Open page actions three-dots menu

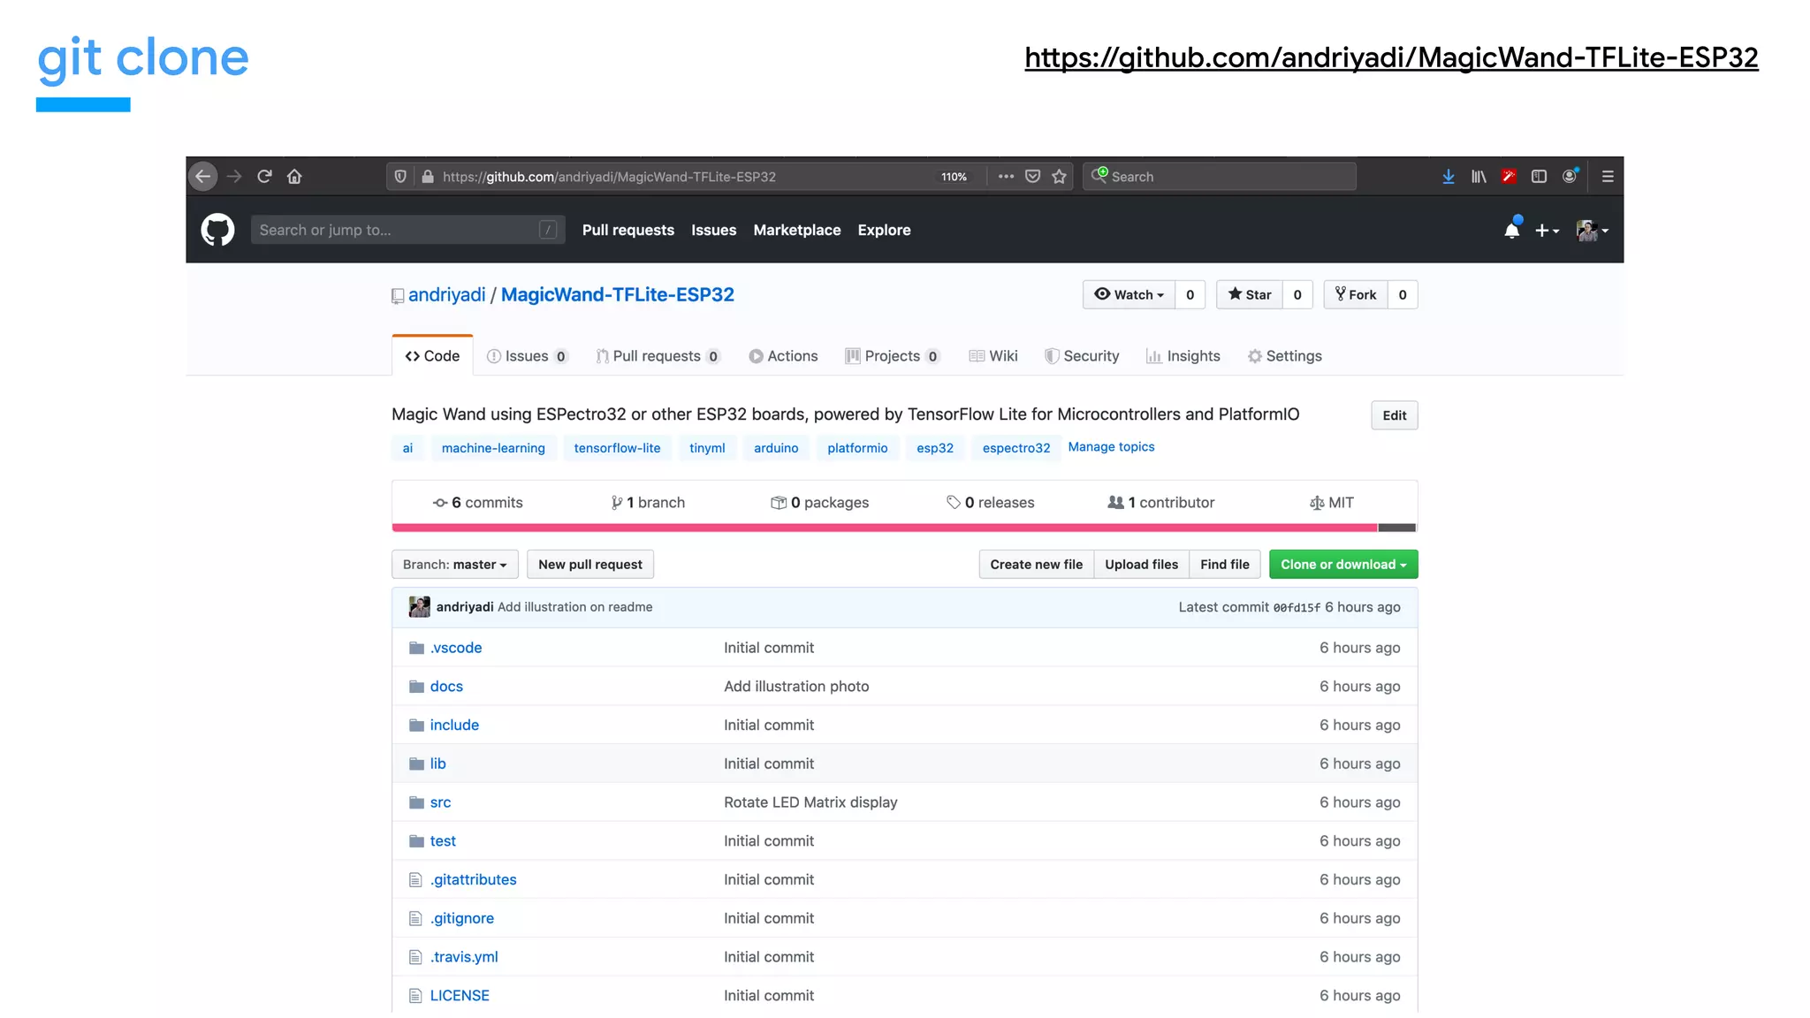pos(1006,176)
